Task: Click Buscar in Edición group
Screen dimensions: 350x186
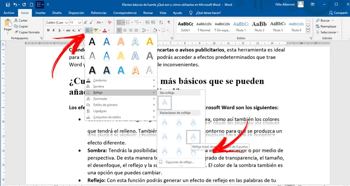Action: pos(325,20)
